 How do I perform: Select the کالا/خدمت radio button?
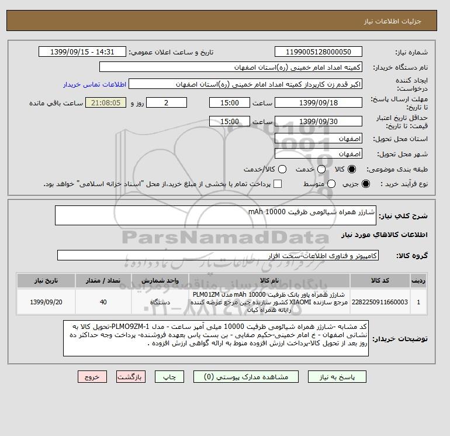click(282, 169)
